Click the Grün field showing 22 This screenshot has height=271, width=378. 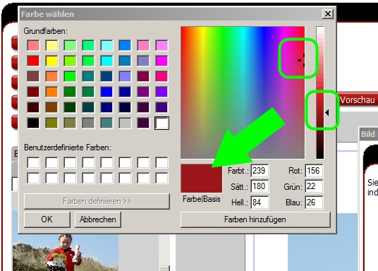click(x=314, y=186)
